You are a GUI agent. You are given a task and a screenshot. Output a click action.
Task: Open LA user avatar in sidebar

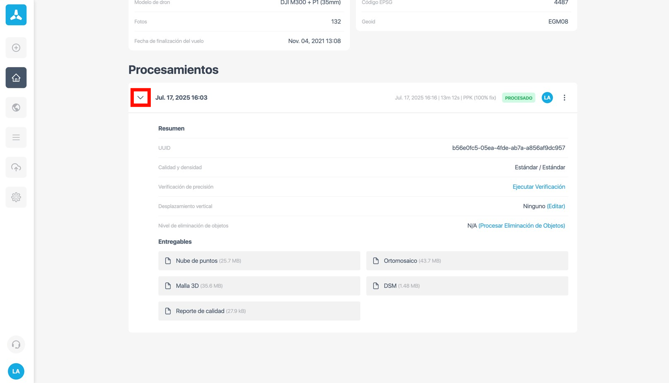pyautogui.click(x=16, y=371)
